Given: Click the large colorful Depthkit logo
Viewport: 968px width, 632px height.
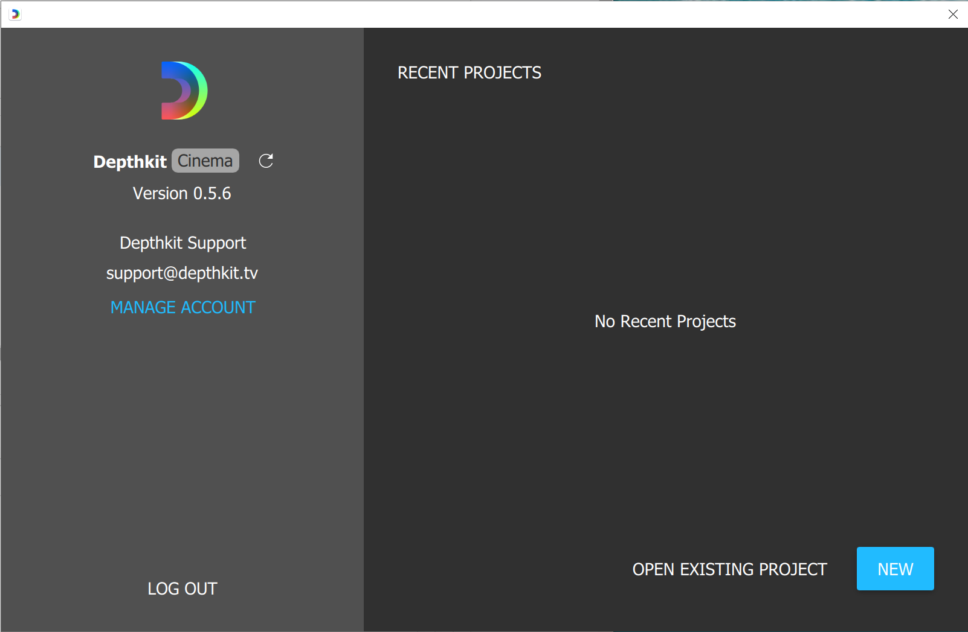Looking at the screenshot, I should [184, 91].
